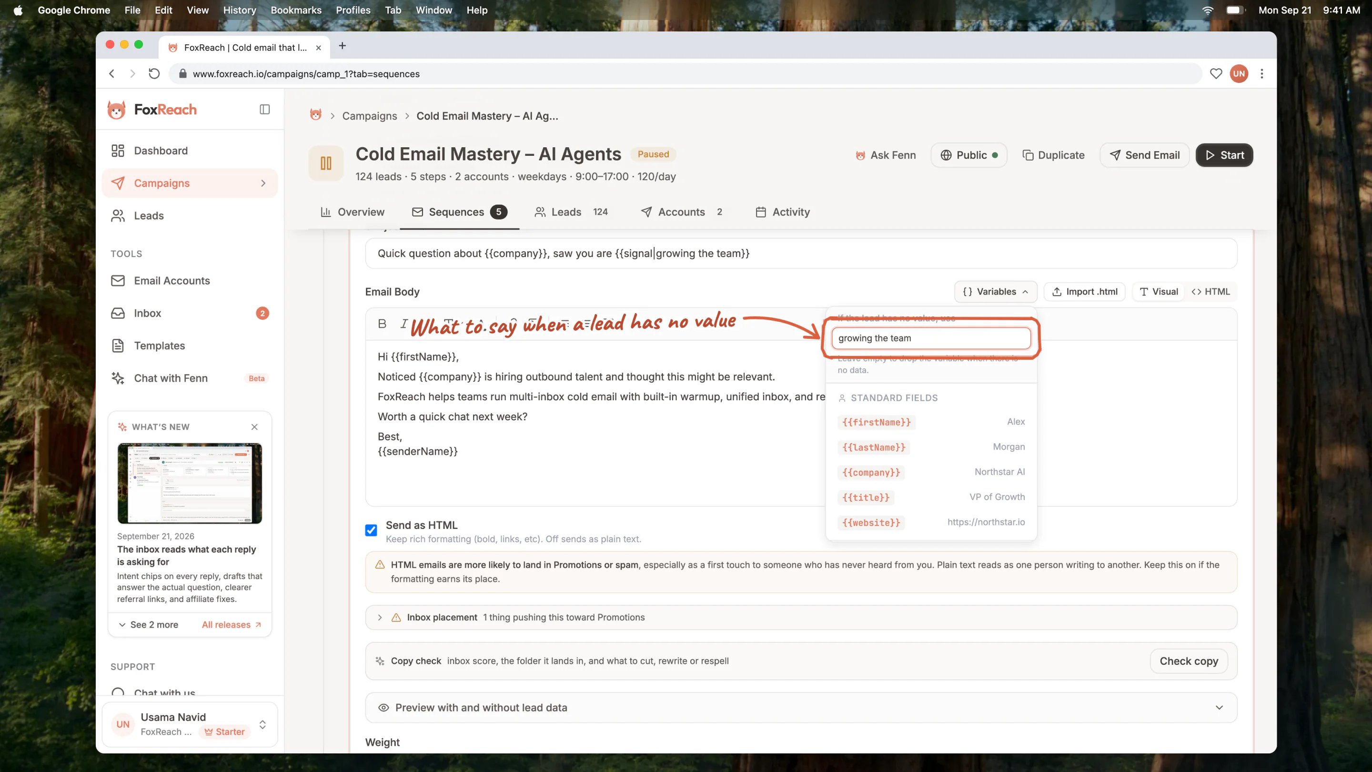Click the Send Email button

pos(1144,155)
